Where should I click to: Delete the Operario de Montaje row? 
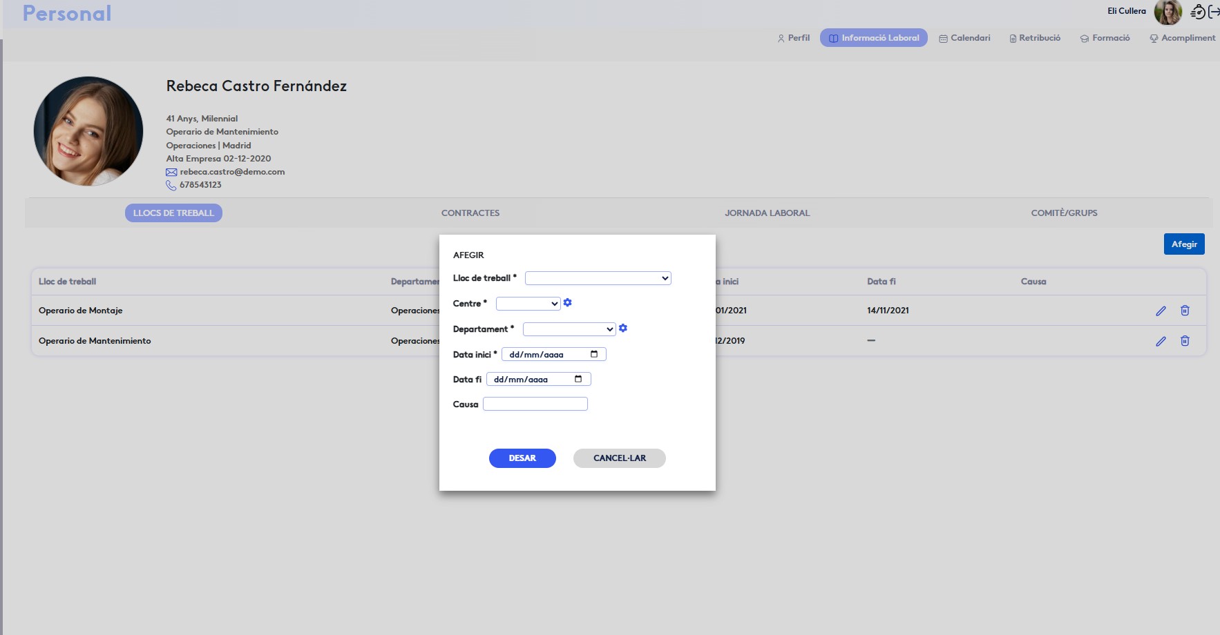[1185, 311]
